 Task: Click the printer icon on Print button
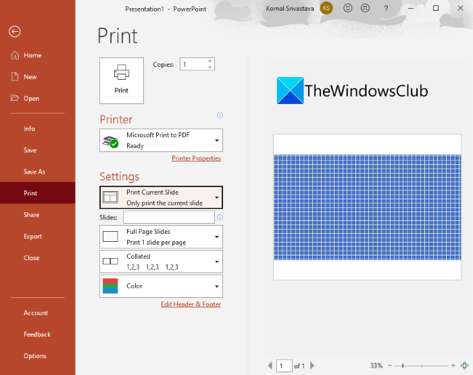click(x=122, y=72)
